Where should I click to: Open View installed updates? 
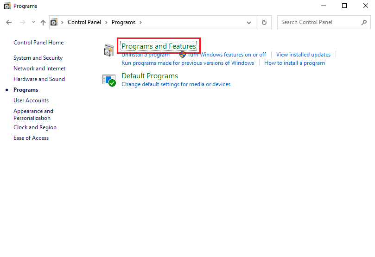pos(303,55)
